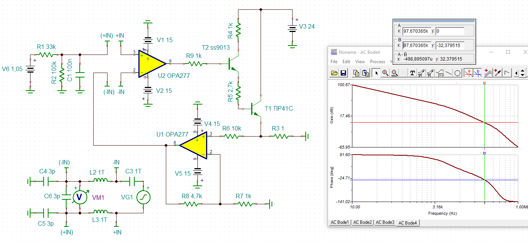Click the Frequency (Hz) axis label
Image resolution: width=528 pixels, height=243 pixels.
click(442, 213)
